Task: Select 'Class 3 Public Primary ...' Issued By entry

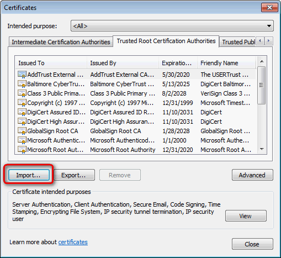Action: tap(123, 93)
